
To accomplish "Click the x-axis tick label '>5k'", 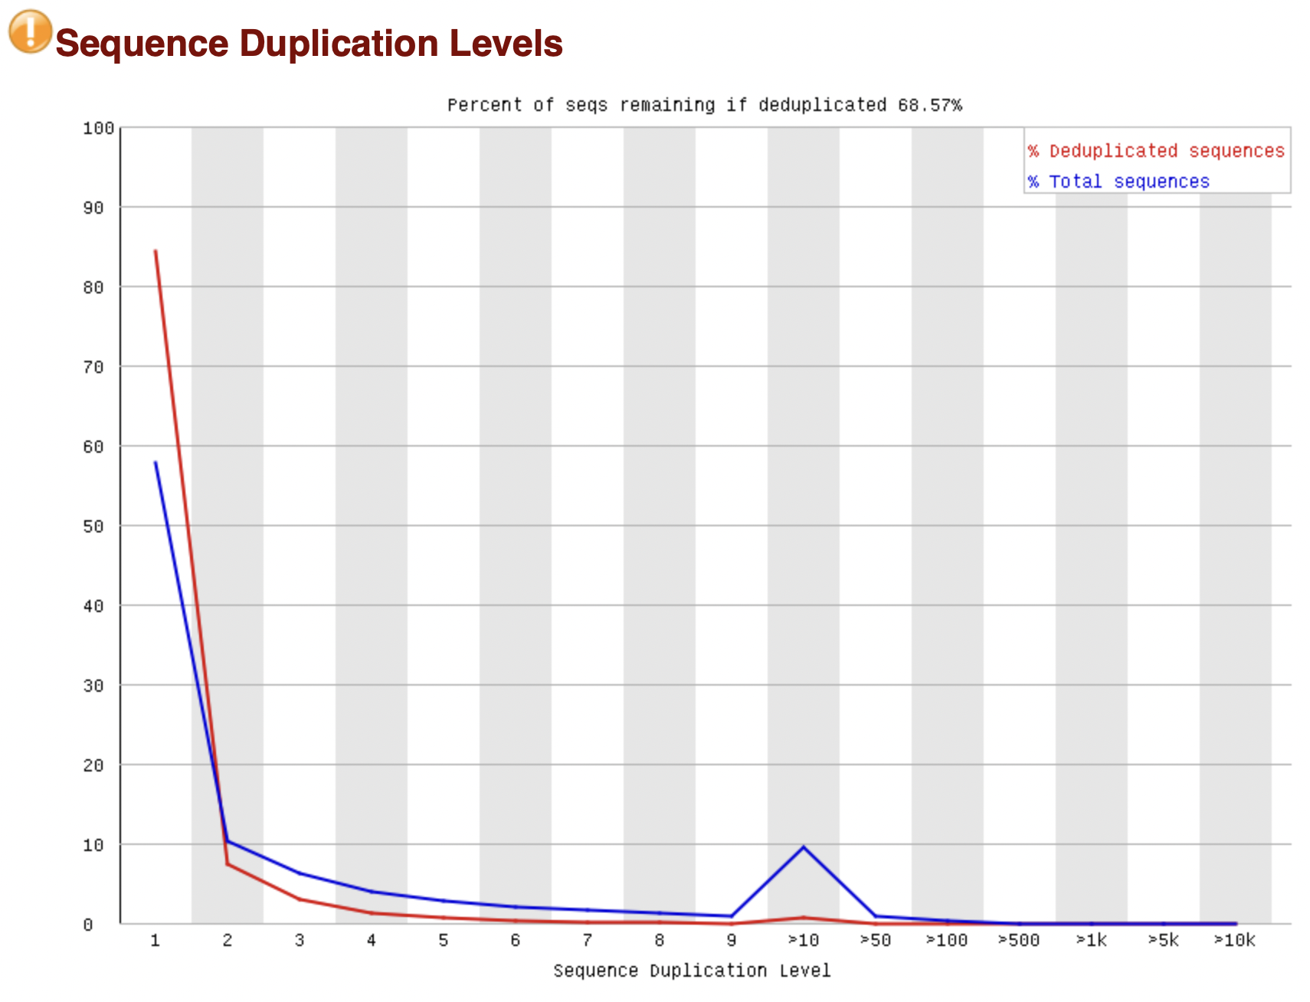I will [1164, 940].
